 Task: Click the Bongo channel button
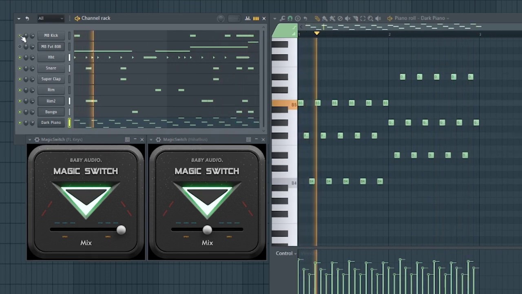coord(51,112)
